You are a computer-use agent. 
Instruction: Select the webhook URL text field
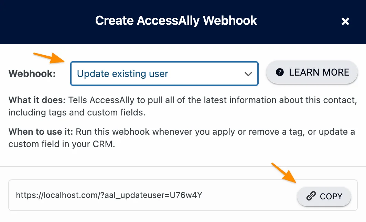point(138,195)
